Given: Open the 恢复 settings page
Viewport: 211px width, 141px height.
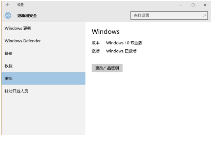Looking at the screenshot, I should coord(9,66).
